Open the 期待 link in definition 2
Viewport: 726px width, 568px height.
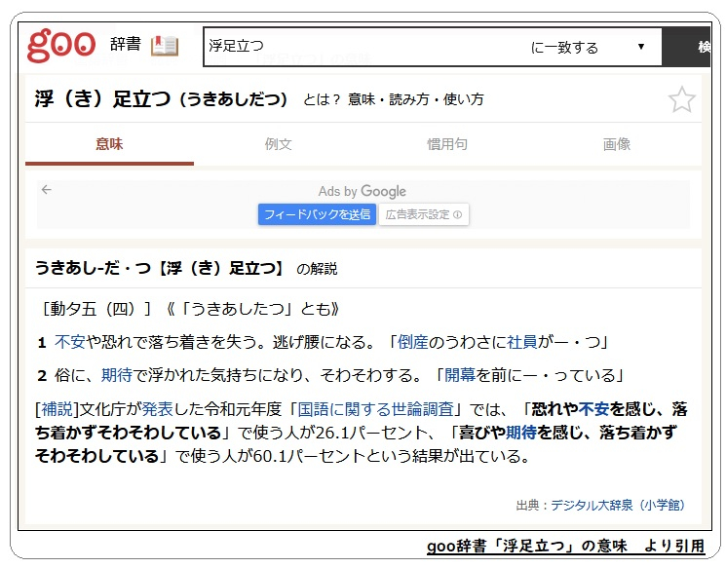(x=117, y=375)
